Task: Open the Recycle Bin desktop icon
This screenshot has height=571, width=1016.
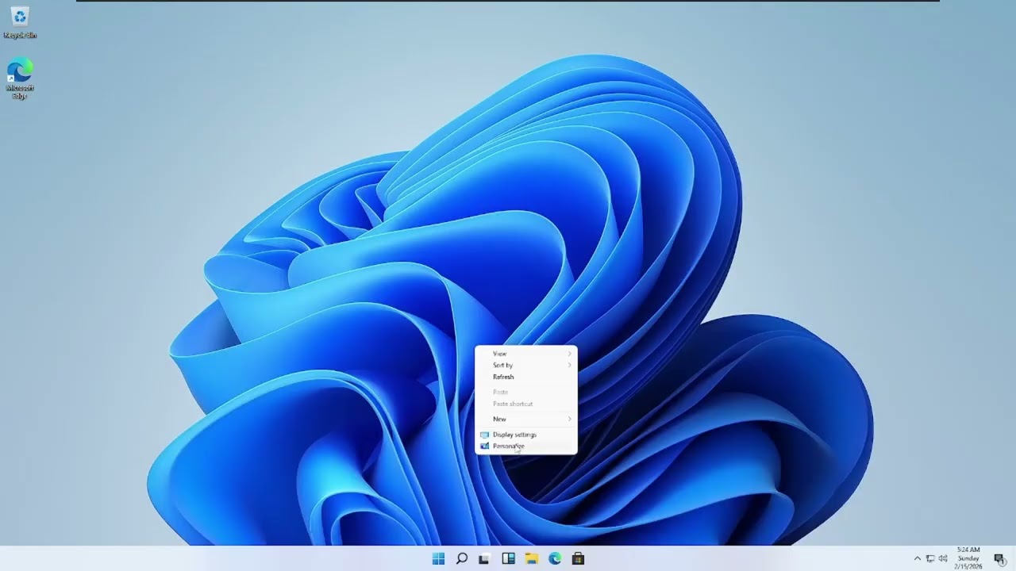Action: (20, 22)
